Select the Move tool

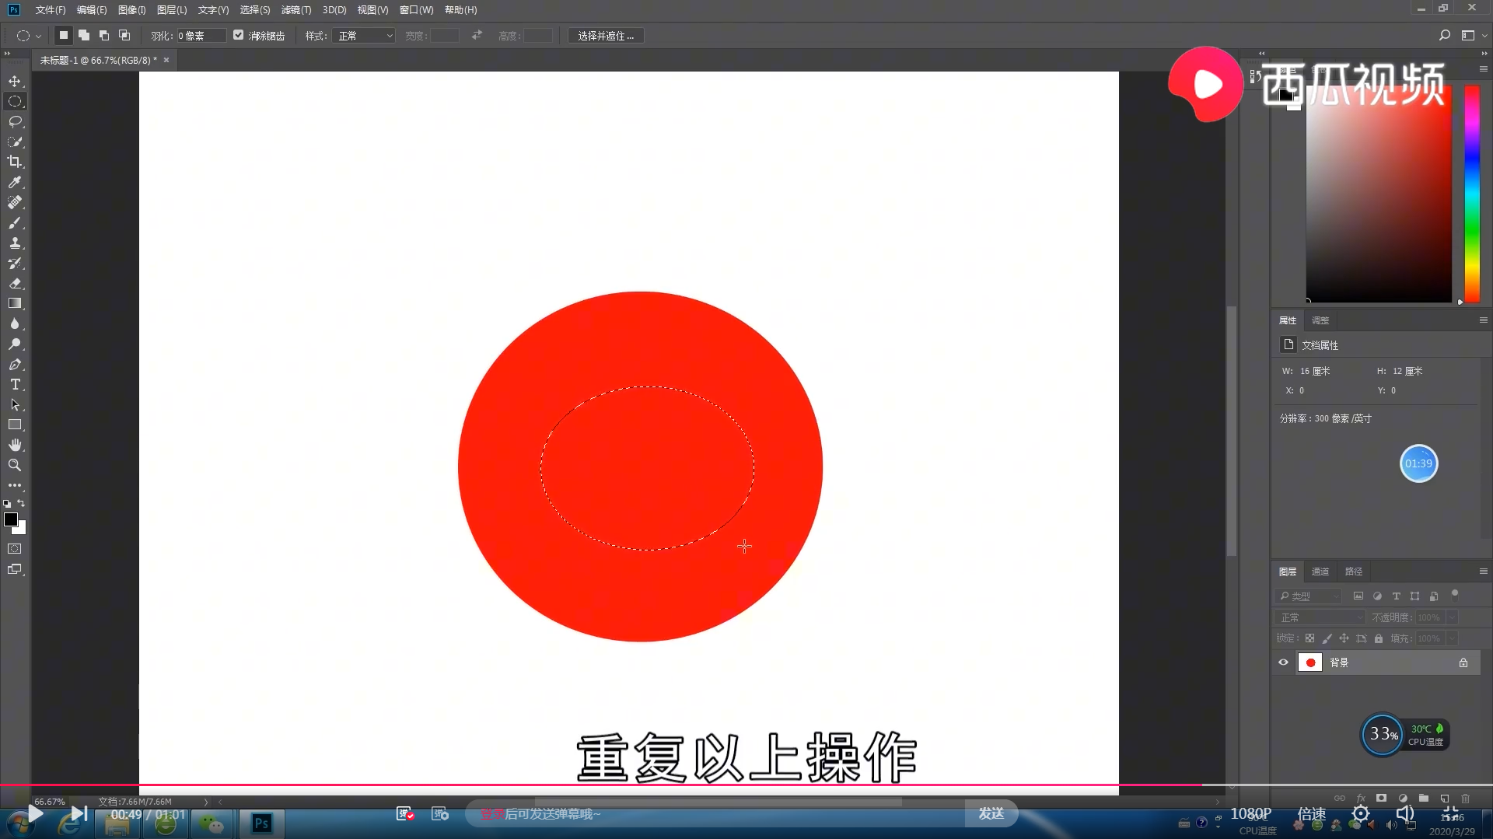pyautogui.click(x=16, y=80)
